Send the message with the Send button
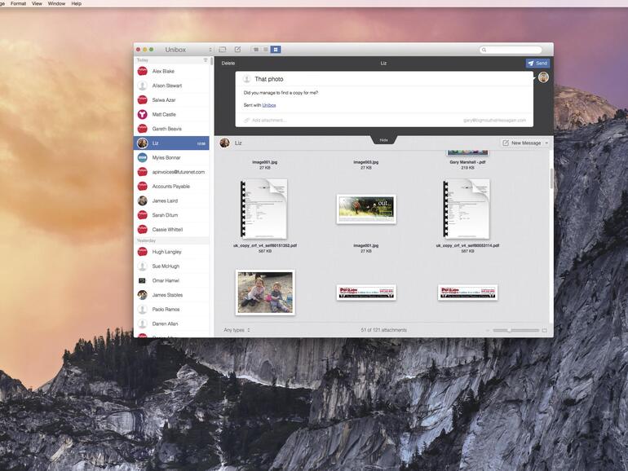This screenshot has width=628, height=471. pyautogui.click(x=537, y=64)
